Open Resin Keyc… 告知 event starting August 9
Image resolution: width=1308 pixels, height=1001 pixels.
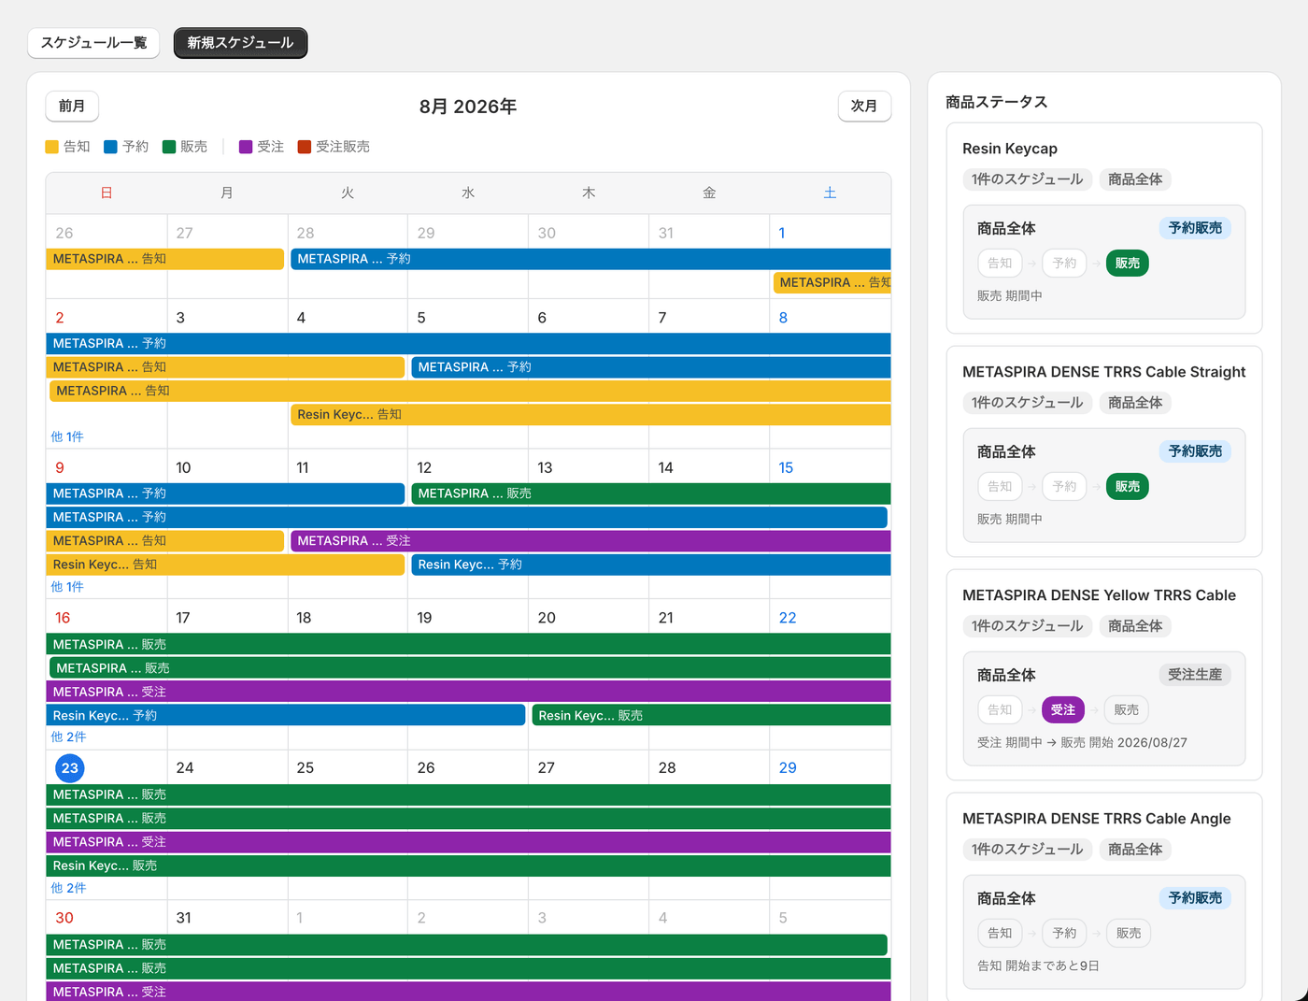point(225,565)
